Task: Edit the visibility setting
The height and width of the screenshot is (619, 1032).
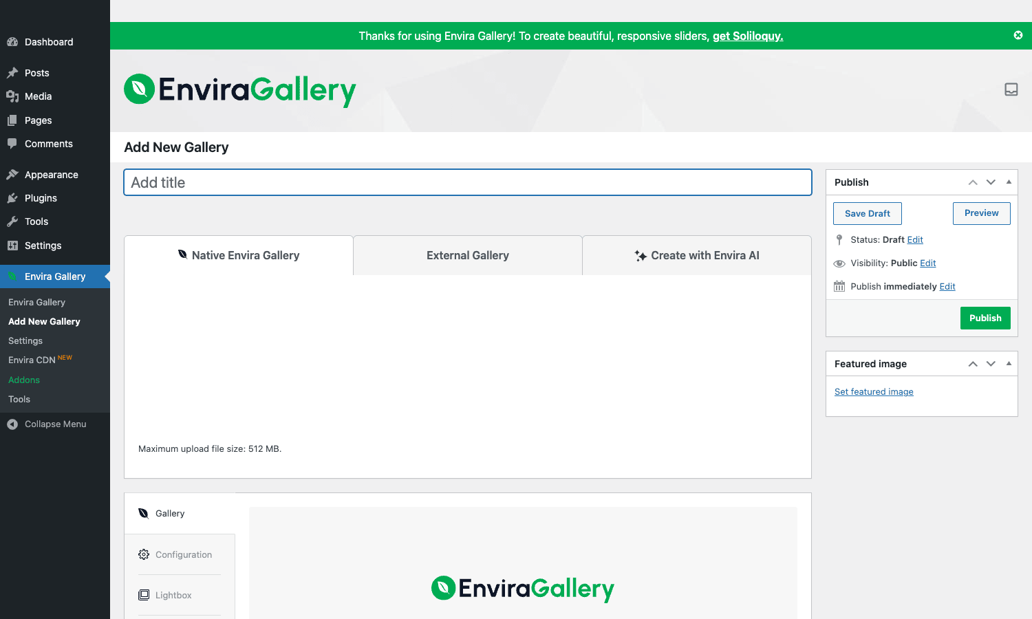Action: [928, 263]
